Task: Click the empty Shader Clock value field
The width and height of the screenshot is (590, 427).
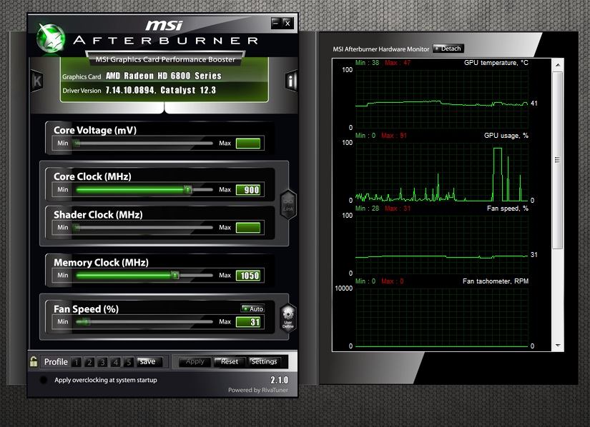Action: [x=248, y=228]
